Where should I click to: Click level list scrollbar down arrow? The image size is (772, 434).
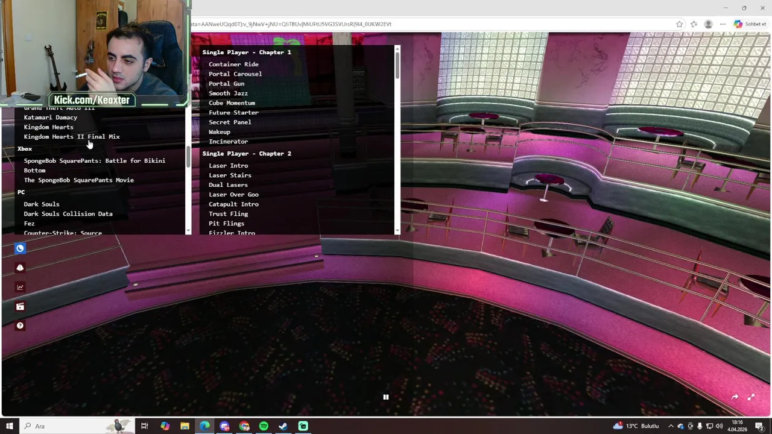[x=397, y=231]
